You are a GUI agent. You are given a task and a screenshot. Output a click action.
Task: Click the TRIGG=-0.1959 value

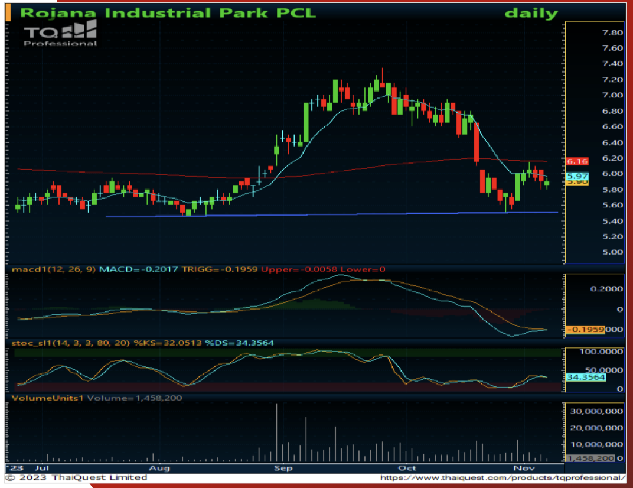[x=220, y=269]
